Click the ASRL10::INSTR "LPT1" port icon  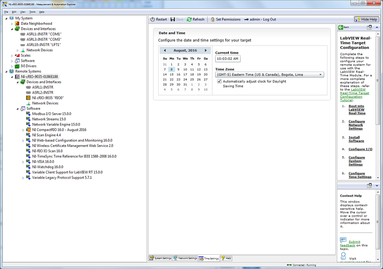coord(23,45)
